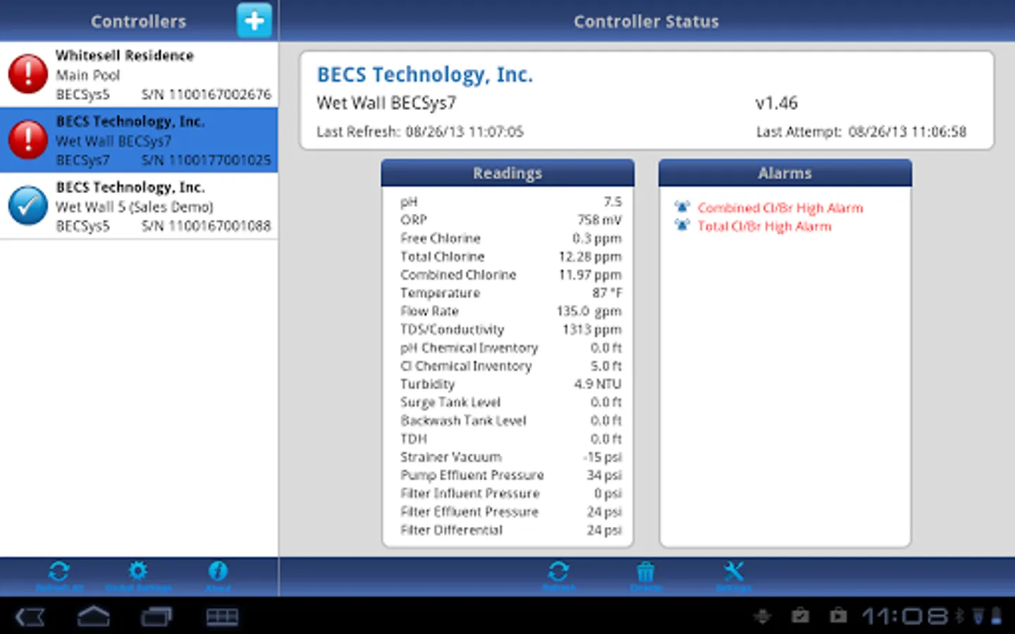Screen dimensions: 1015x634
Task: Select Wet Wall 5 (Sales Demo) controller
Action: coord(139,206)
